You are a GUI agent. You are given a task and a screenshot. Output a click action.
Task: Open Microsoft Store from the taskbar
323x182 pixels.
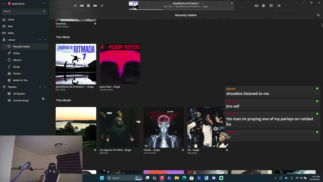pyautogui.click(x=192, y=178)
